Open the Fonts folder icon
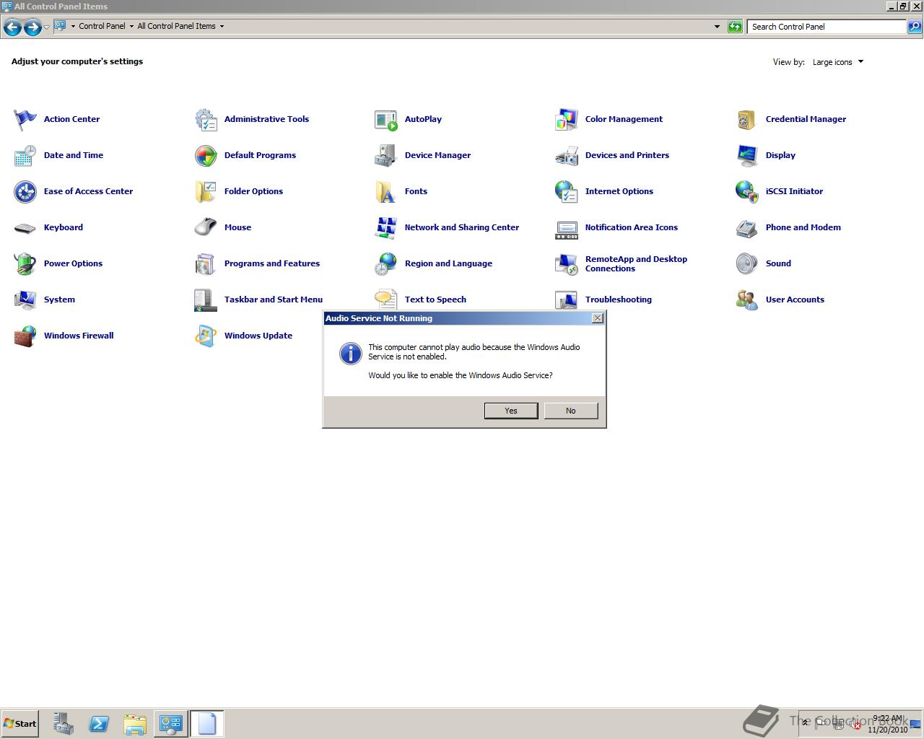Image resolution: width=924 pixels, height=739 pixels. tap(386, 191)
